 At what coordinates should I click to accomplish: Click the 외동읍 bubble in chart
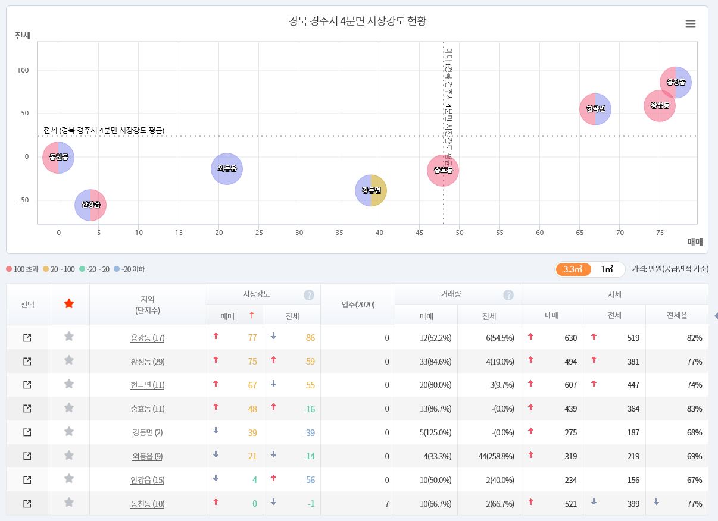[x=227, y=168]
